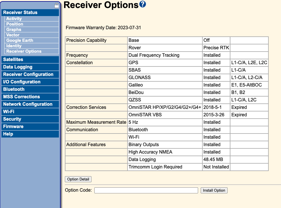
Task: Click the Dual Frequency Tracking cell
Action: 165,55
